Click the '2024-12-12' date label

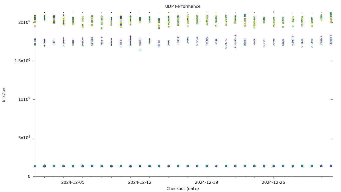tap(140, 182)
